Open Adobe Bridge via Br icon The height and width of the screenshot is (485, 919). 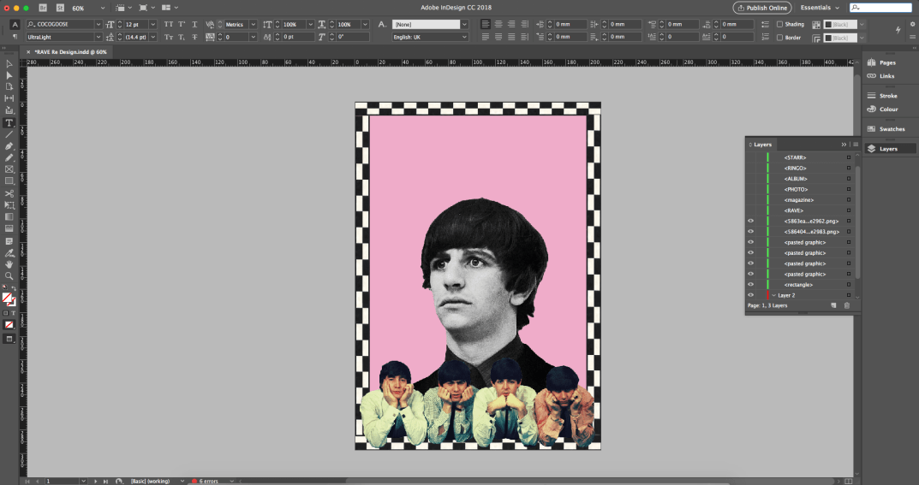point(43,8)
